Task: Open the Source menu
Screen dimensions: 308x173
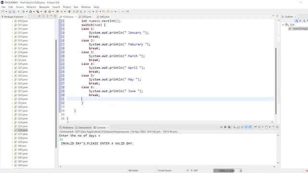Action: tap(20, 7)
